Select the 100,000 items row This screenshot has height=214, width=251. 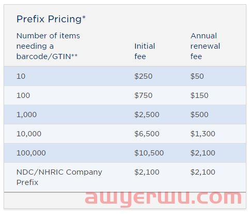[x=125, y=153]
